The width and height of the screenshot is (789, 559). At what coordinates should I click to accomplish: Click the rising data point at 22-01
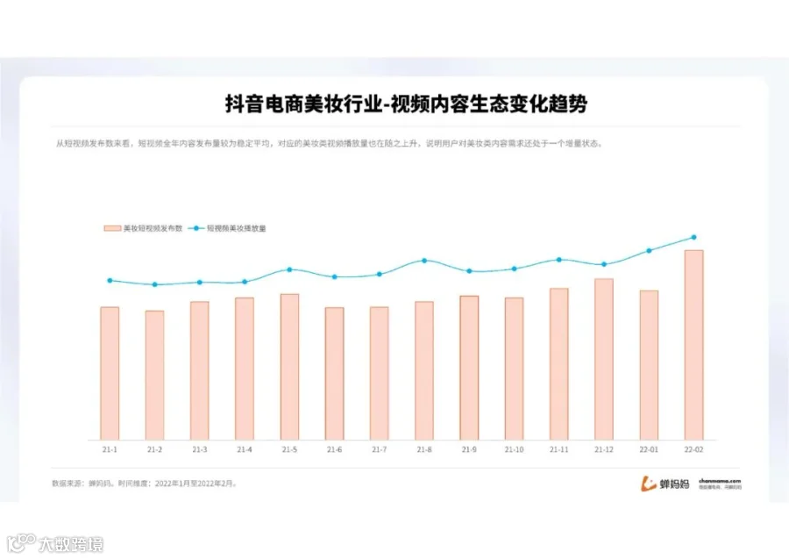[648, 251]
